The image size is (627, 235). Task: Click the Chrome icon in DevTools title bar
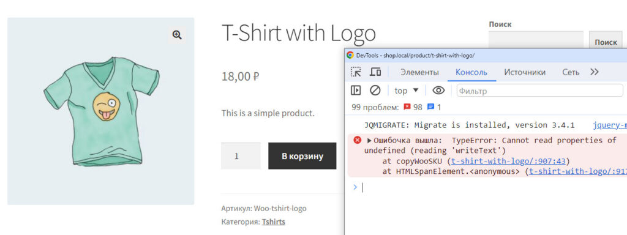350,56
